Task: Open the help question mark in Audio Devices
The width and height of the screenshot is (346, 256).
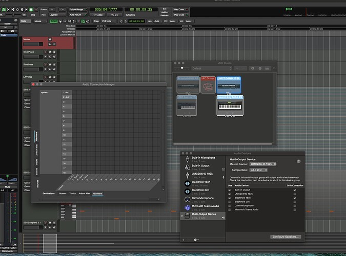Action: (x=298, y=161)
